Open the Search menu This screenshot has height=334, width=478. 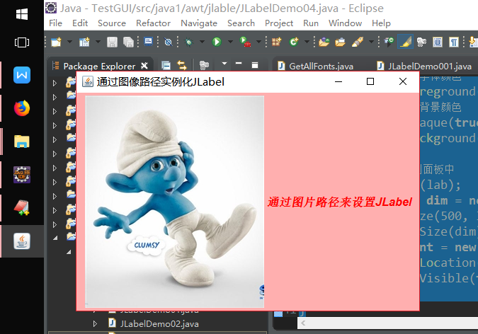tap(241, 23)
